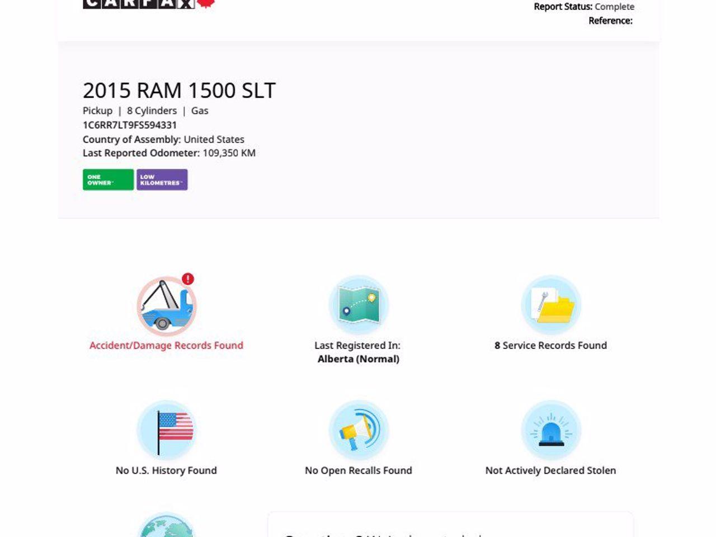Click Last Reported Odometer 109,350 KM

pyautogui.click(x=169, y=153)
